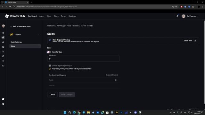
Task: Open the browser extensions puzzle icon
Action: [x=193, y=7]
